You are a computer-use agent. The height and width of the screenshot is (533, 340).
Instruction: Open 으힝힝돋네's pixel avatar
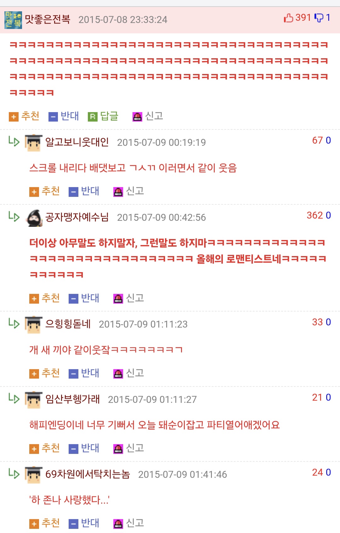point(34,325)
